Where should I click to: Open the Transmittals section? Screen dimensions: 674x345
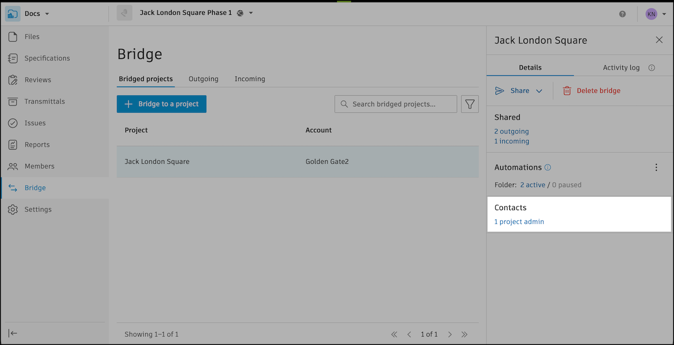[45, 101]
